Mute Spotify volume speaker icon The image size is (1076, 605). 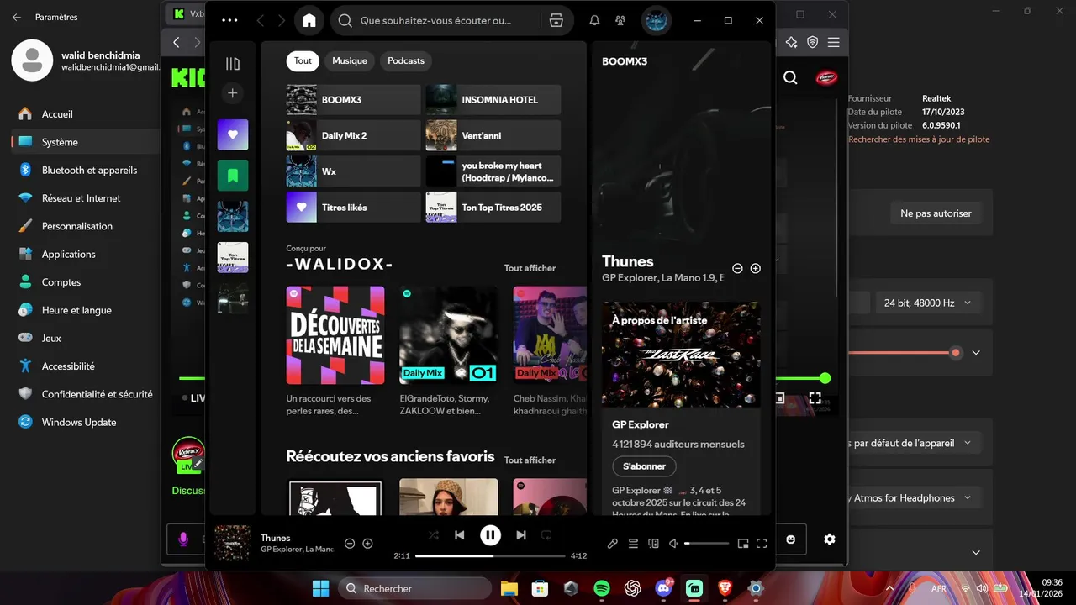(x=673, y=544)
